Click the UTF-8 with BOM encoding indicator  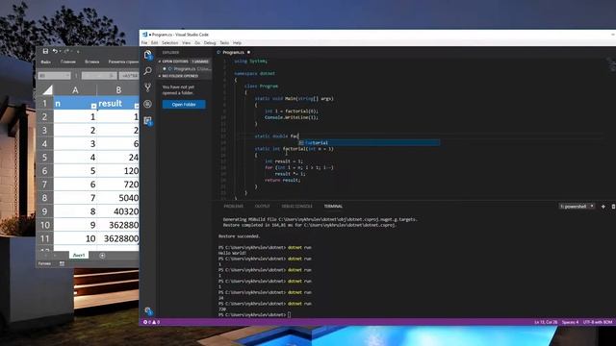[598, 322]
